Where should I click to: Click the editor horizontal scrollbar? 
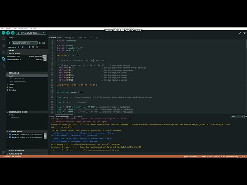64,114
